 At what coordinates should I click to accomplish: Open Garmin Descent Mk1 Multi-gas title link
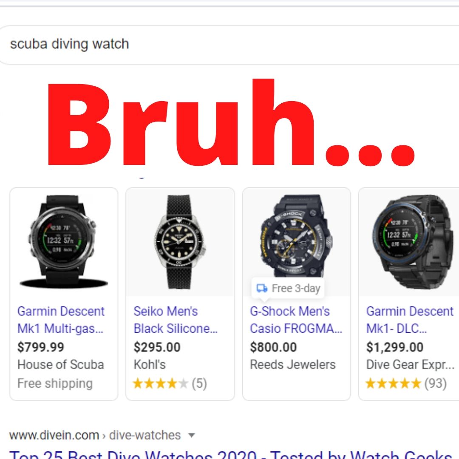(61, 320)
